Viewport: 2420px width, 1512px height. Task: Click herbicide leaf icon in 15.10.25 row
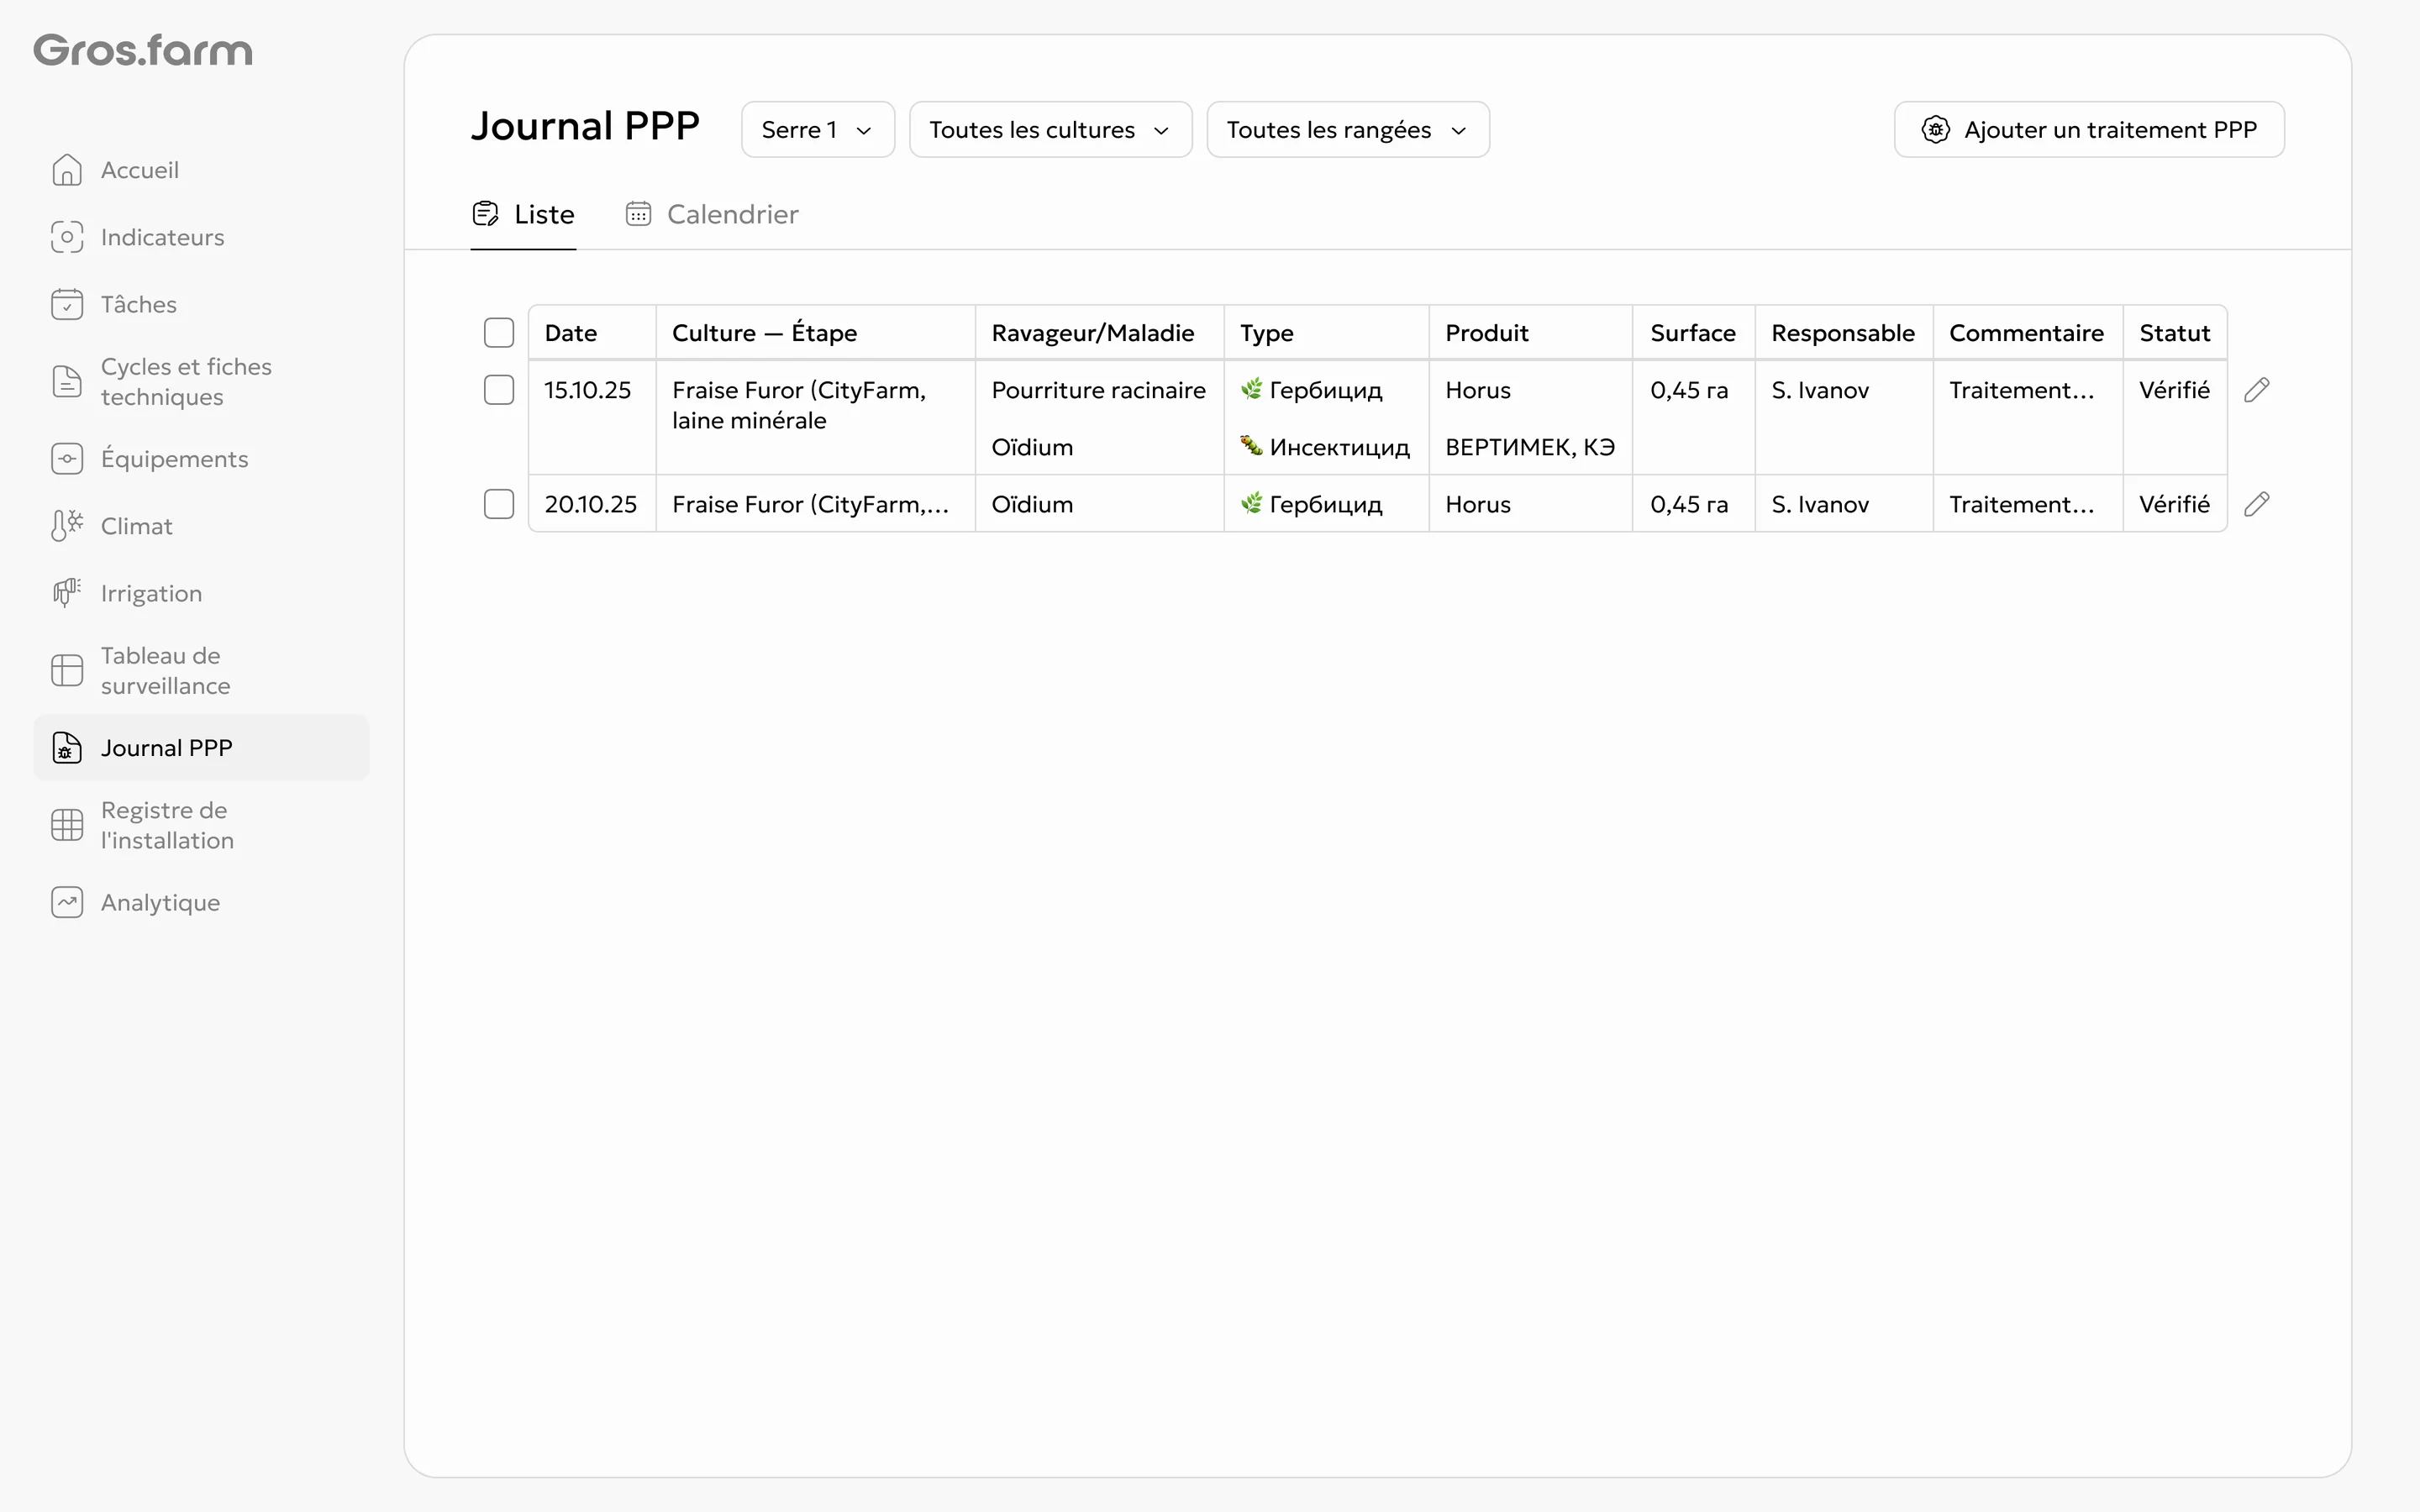click(x=1251, y=389)
